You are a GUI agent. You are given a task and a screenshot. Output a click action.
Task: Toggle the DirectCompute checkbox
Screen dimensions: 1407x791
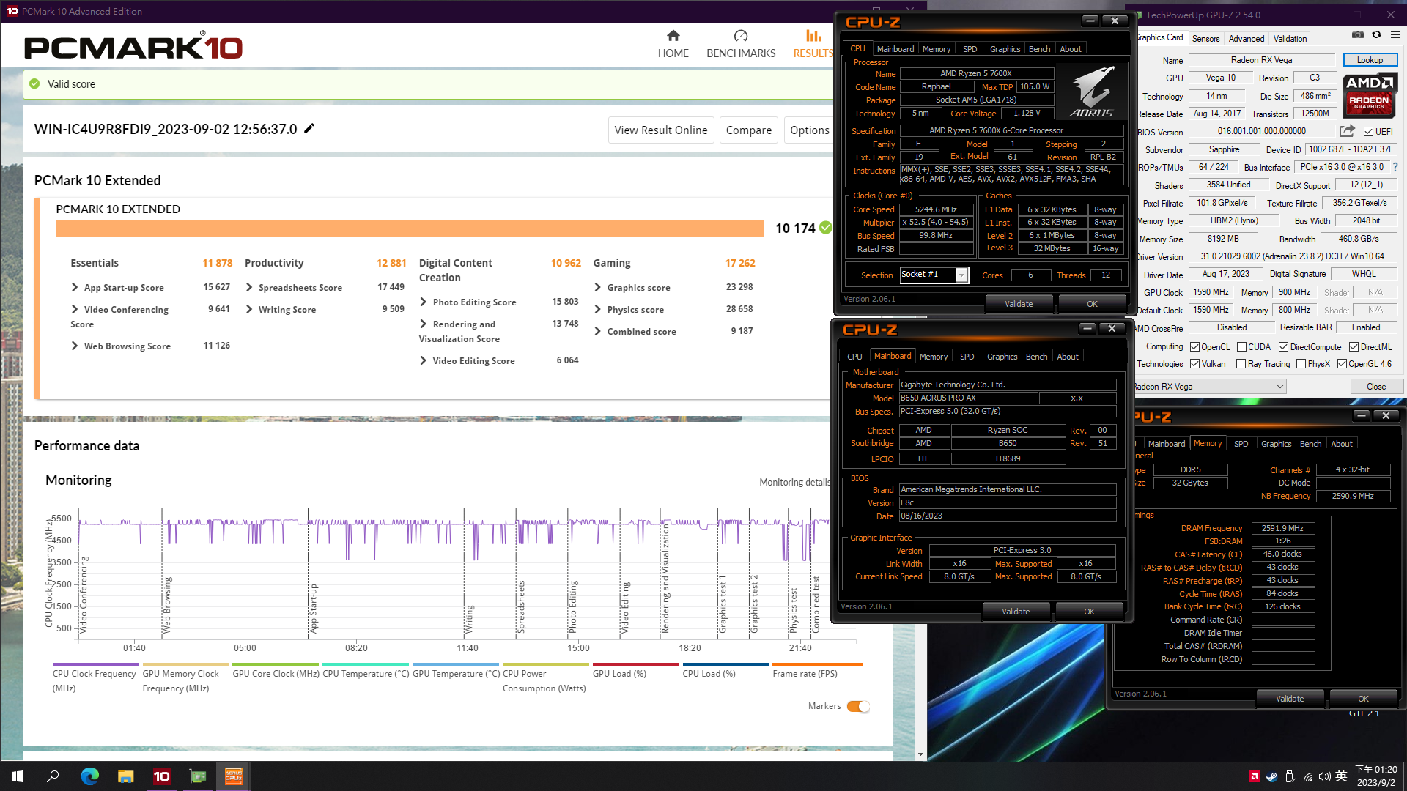pos(1283,347)
